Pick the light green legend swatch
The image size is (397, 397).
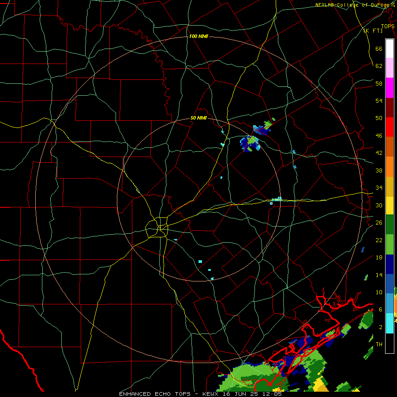[x=390, y=244]
